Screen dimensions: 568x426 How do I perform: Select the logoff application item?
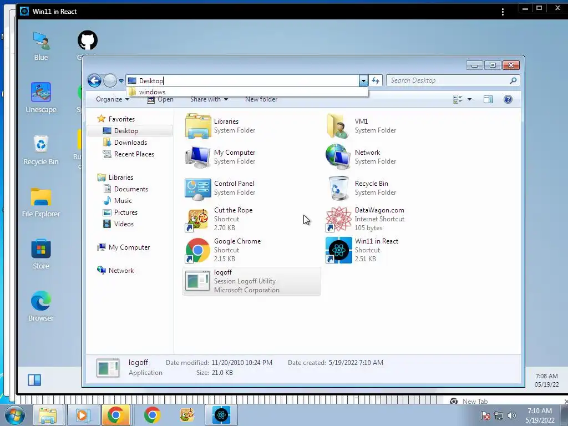(252, 281)
